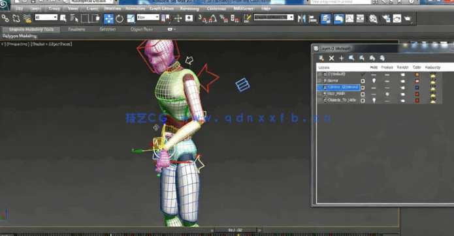This screenshot has width=454, height=236.
Task: Click the Align tool icon
Action: 313,18
